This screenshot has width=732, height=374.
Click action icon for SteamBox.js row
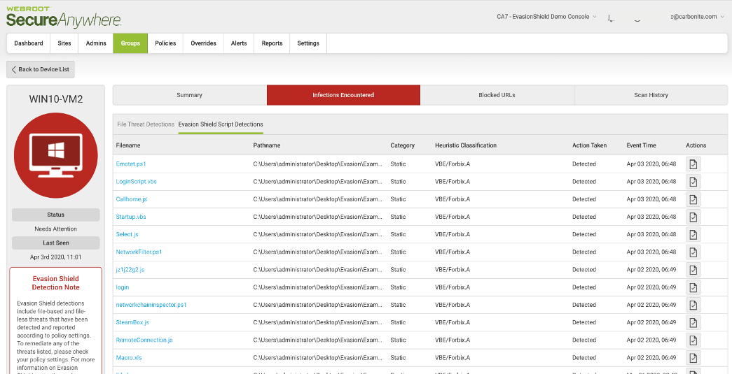click(693, 322)
